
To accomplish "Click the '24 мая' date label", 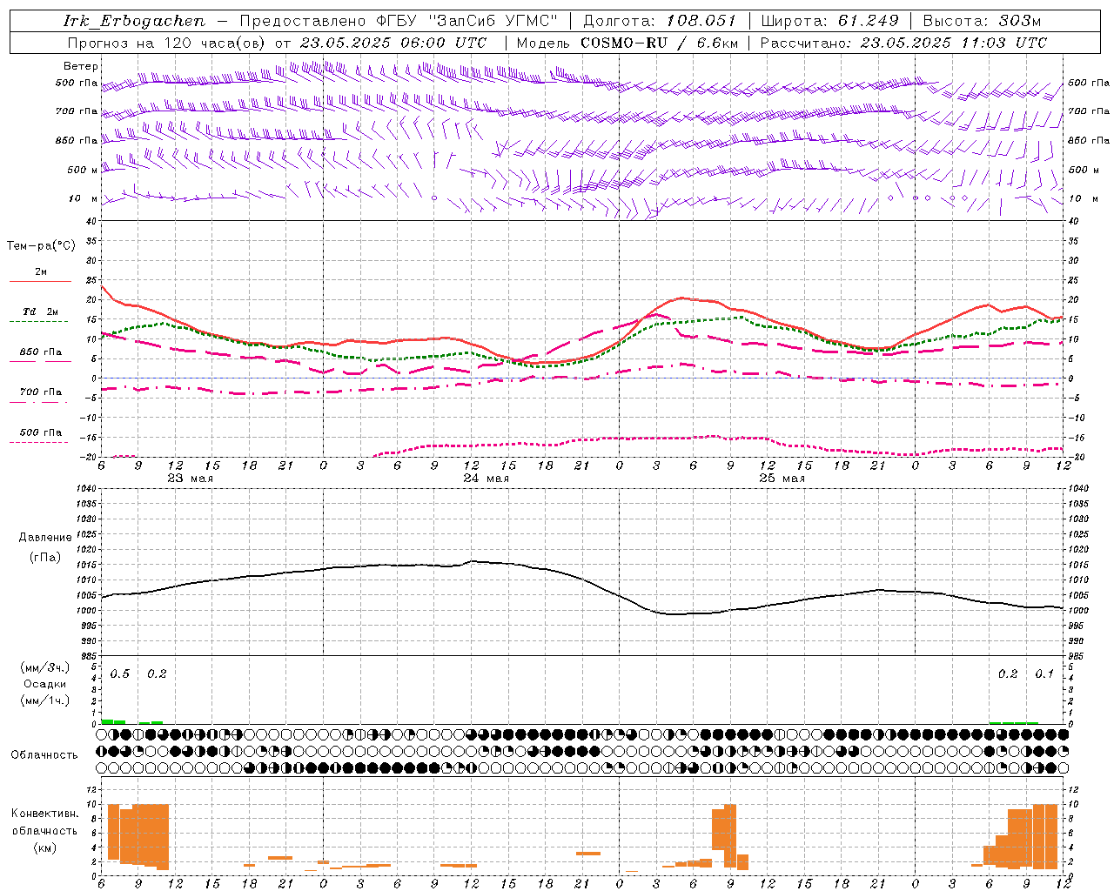I will click(487, 479).
